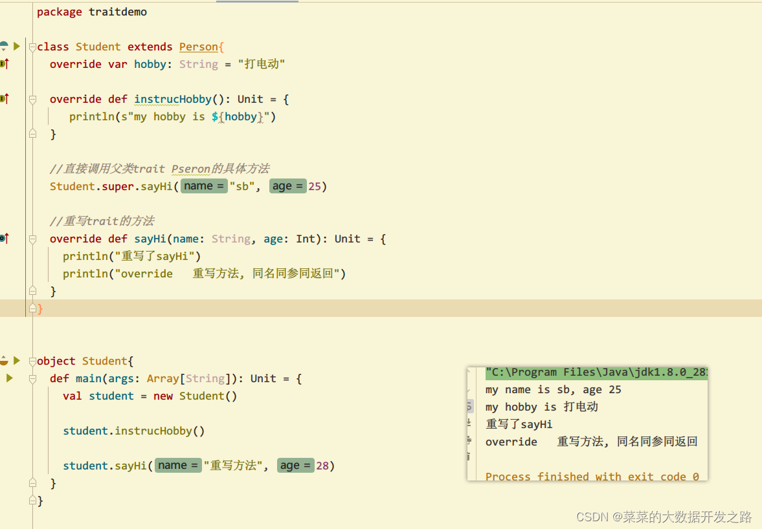Click println("override 重写方法, 同名同参同返回") statement

(x=204, y=274)
